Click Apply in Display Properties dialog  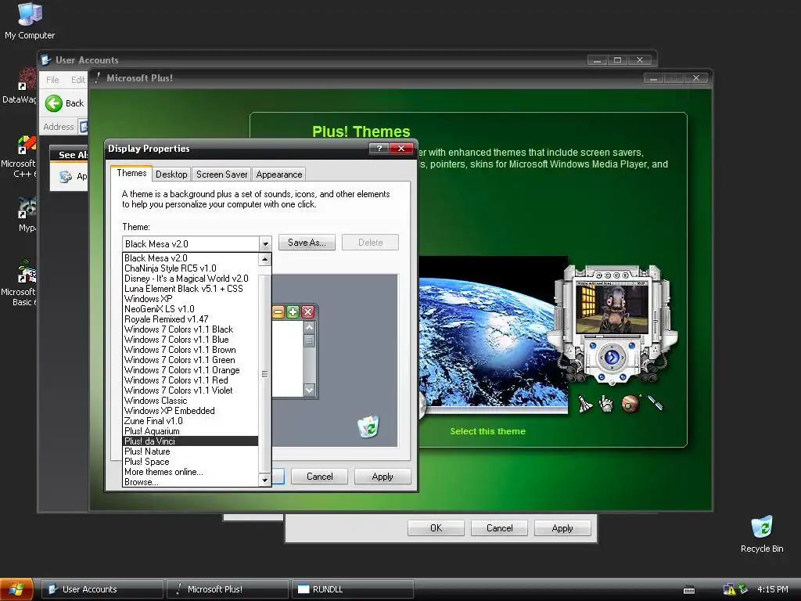coord(383,477)
